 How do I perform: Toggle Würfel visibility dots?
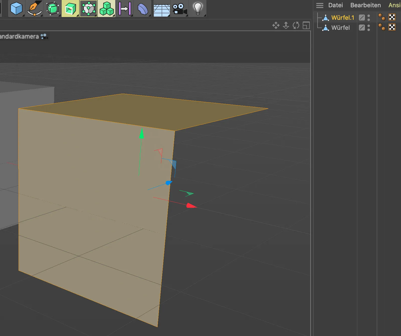[x=369, y=28]
